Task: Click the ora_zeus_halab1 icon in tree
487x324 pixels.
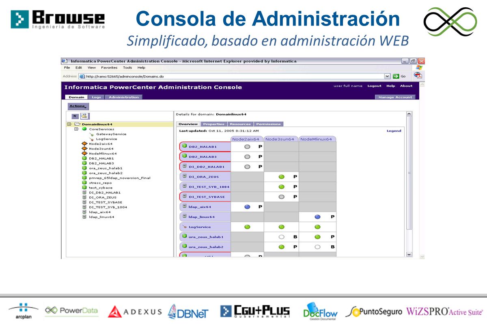Action: 84,168
